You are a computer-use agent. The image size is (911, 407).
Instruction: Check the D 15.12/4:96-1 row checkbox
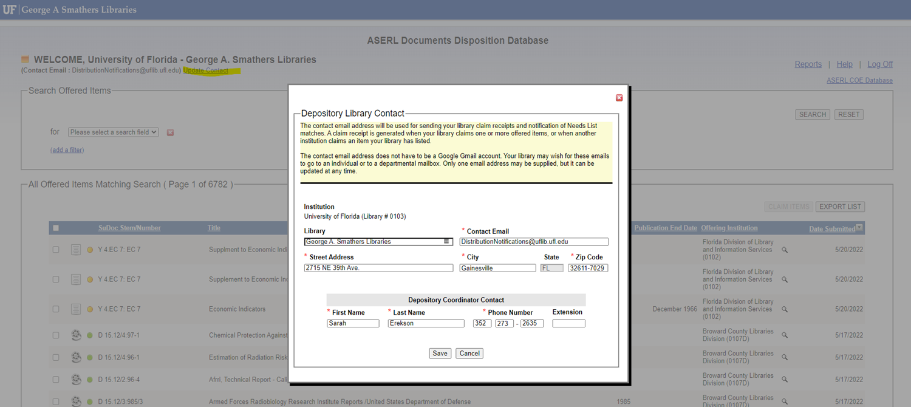56,357
